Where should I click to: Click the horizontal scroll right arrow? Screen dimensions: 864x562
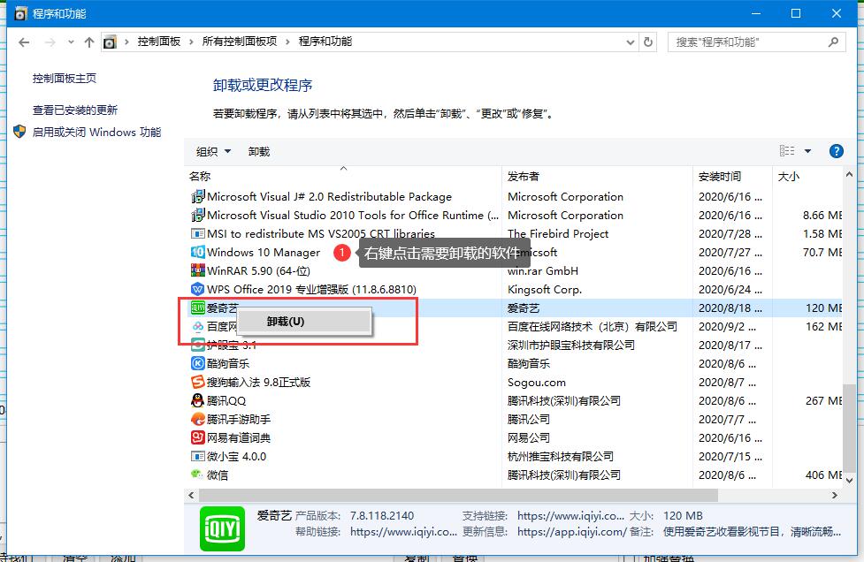(x=834, y=496)
